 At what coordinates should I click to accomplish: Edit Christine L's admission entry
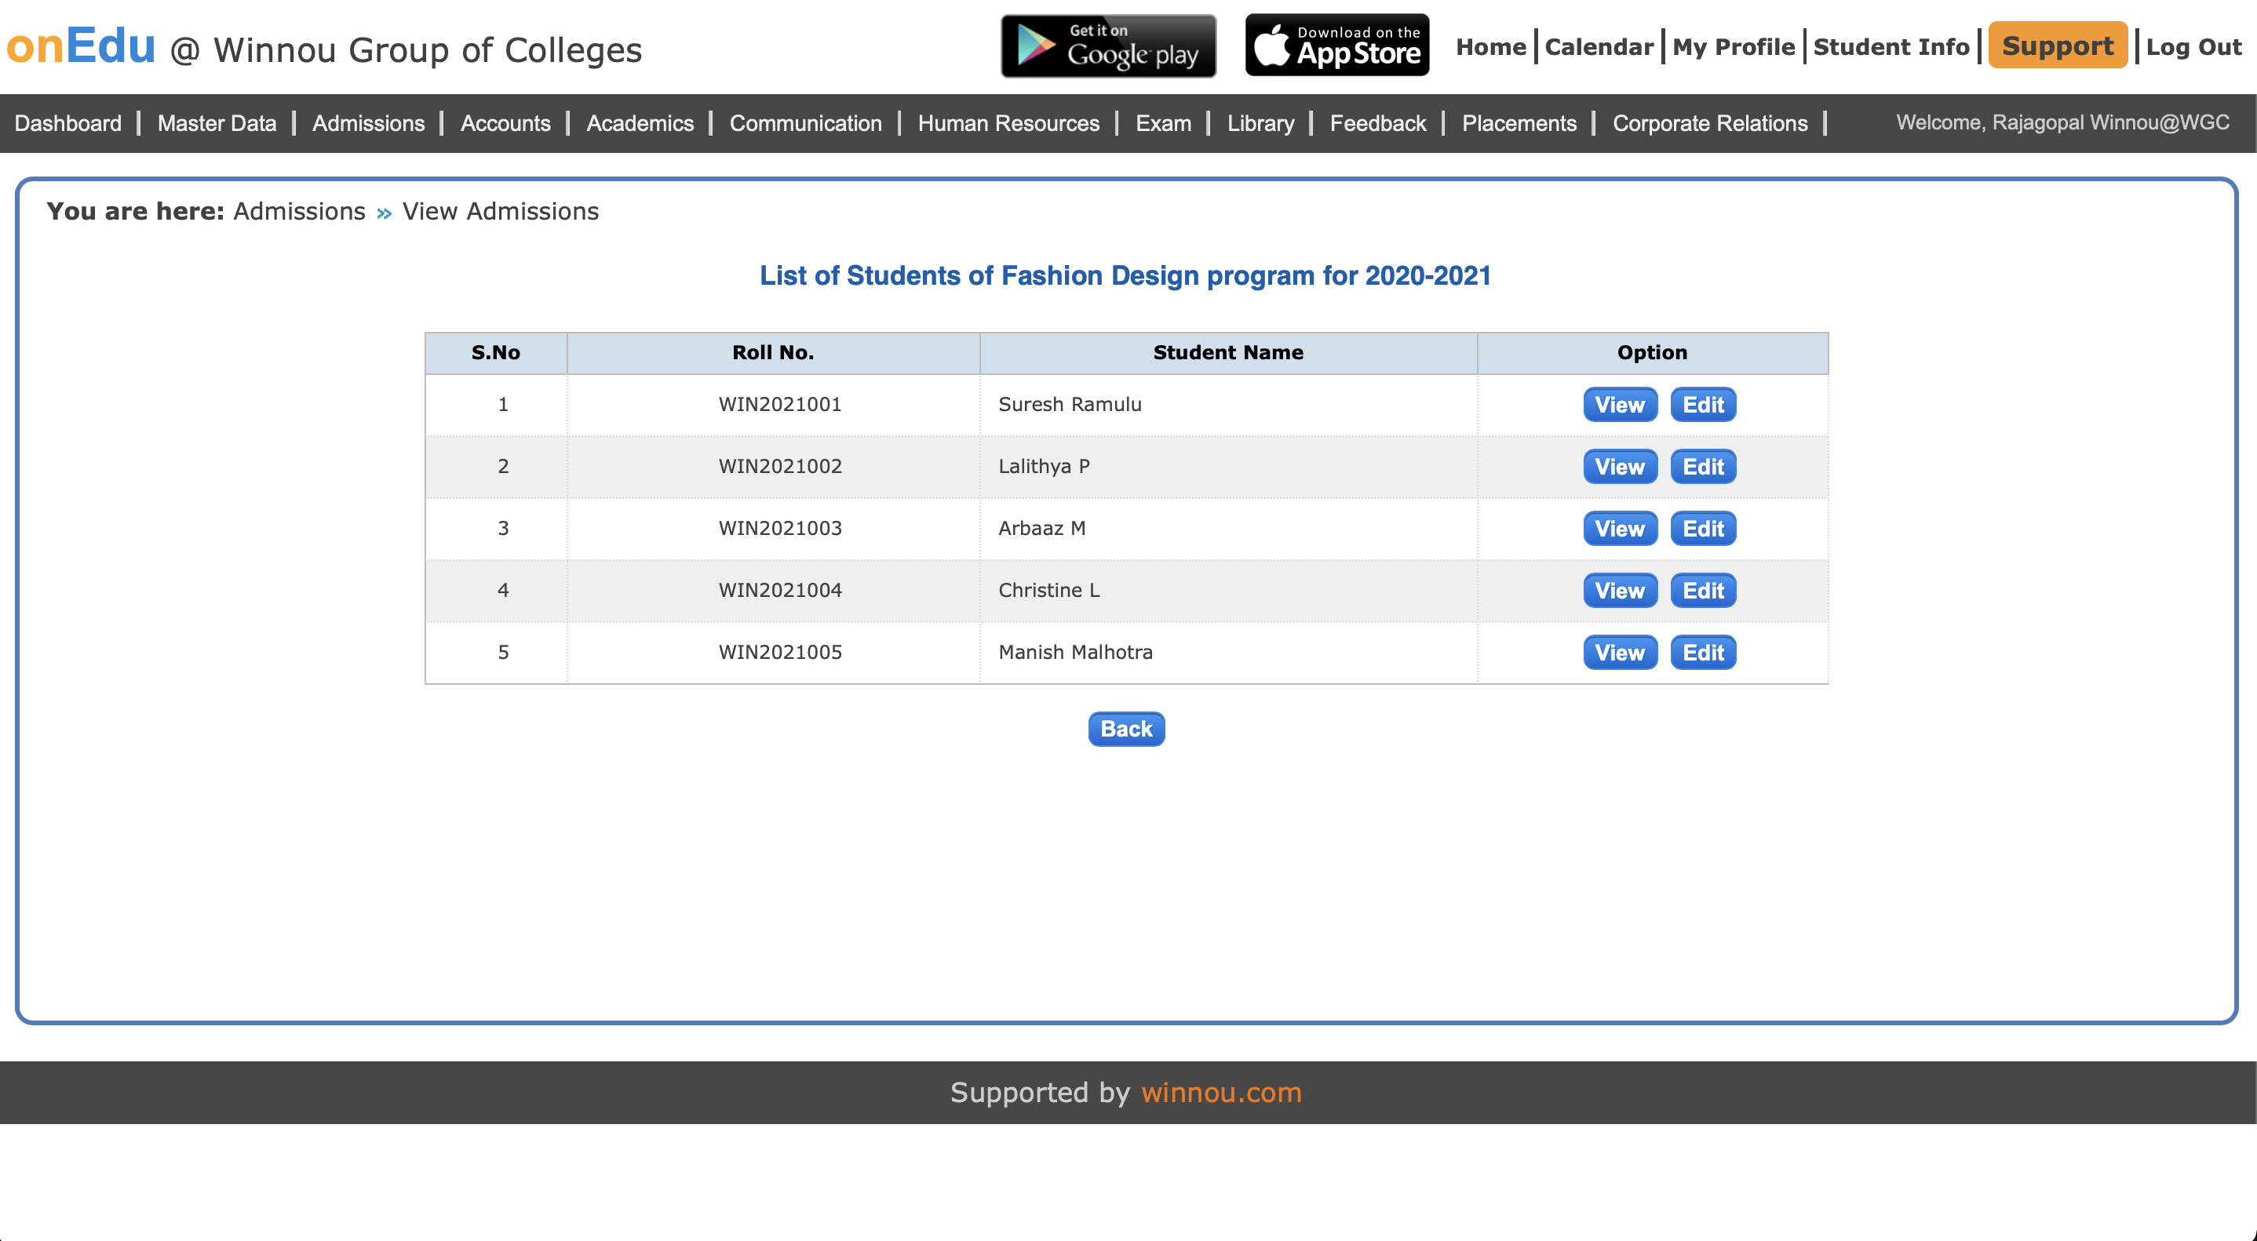click(1702, 591)
